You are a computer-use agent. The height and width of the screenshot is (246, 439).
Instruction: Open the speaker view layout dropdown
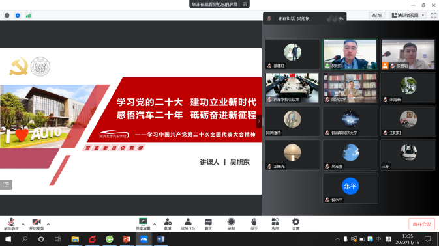(x=408, y=16)
